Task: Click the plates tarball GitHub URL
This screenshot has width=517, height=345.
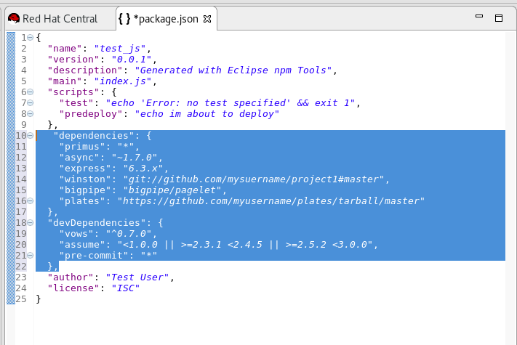Action: (x=274, y=200)
